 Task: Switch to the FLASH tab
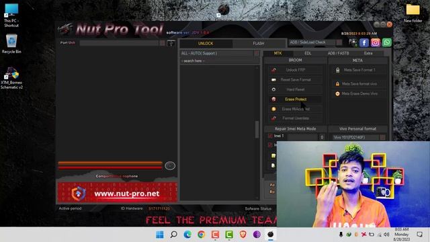258,43
